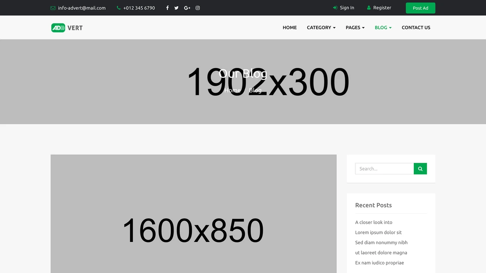
Task: Click the envelope icon beside the email
Action: 53,8
